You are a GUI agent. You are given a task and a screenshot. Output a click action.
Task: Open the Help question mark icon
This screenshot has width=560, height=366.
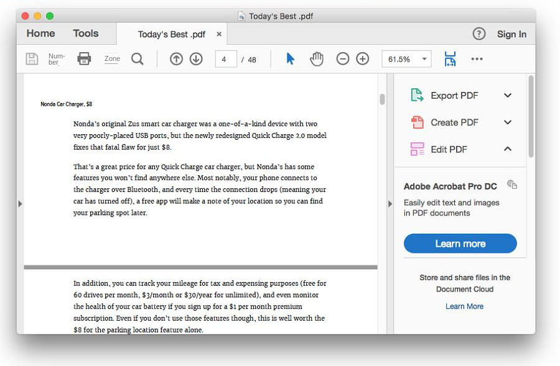(478, 34)
